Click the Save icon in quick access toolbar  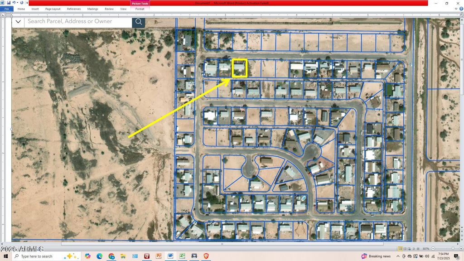tap(9, 3)
